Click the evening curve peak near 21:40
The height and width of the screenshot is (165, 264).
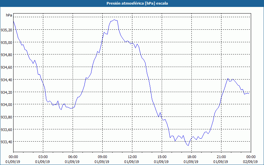[228, 79]
